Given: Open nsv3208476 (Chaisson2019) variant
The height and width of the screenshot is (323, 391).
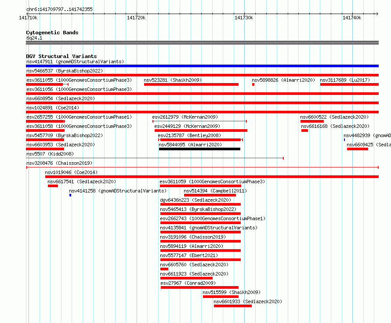Looking at the screenshot, I should point(59,163).
